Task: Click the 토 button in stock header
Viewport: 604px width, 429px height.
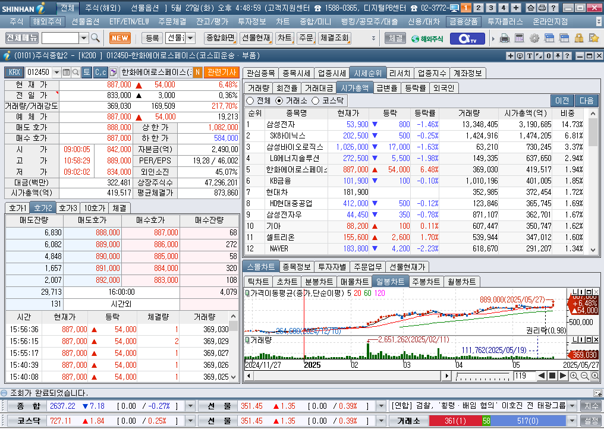Action: [87, 72]
